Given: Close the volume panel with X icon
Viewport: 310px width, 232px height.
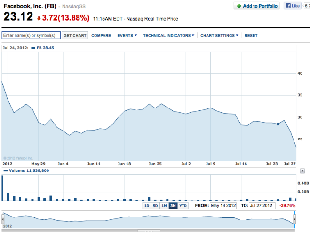Looking at the screenshot, I should pos(302,171).
